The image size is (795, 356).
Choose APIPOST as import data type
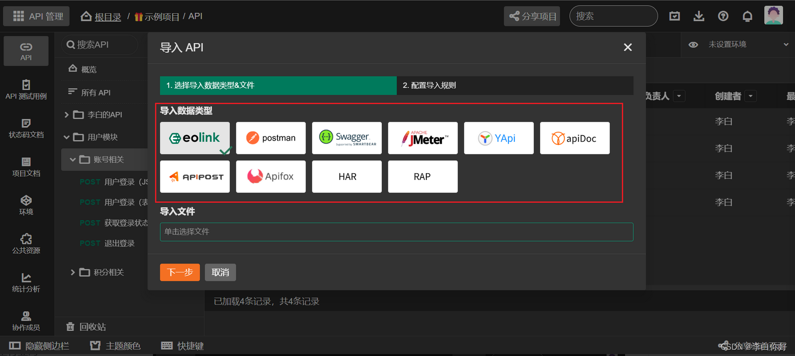point(195,177)
